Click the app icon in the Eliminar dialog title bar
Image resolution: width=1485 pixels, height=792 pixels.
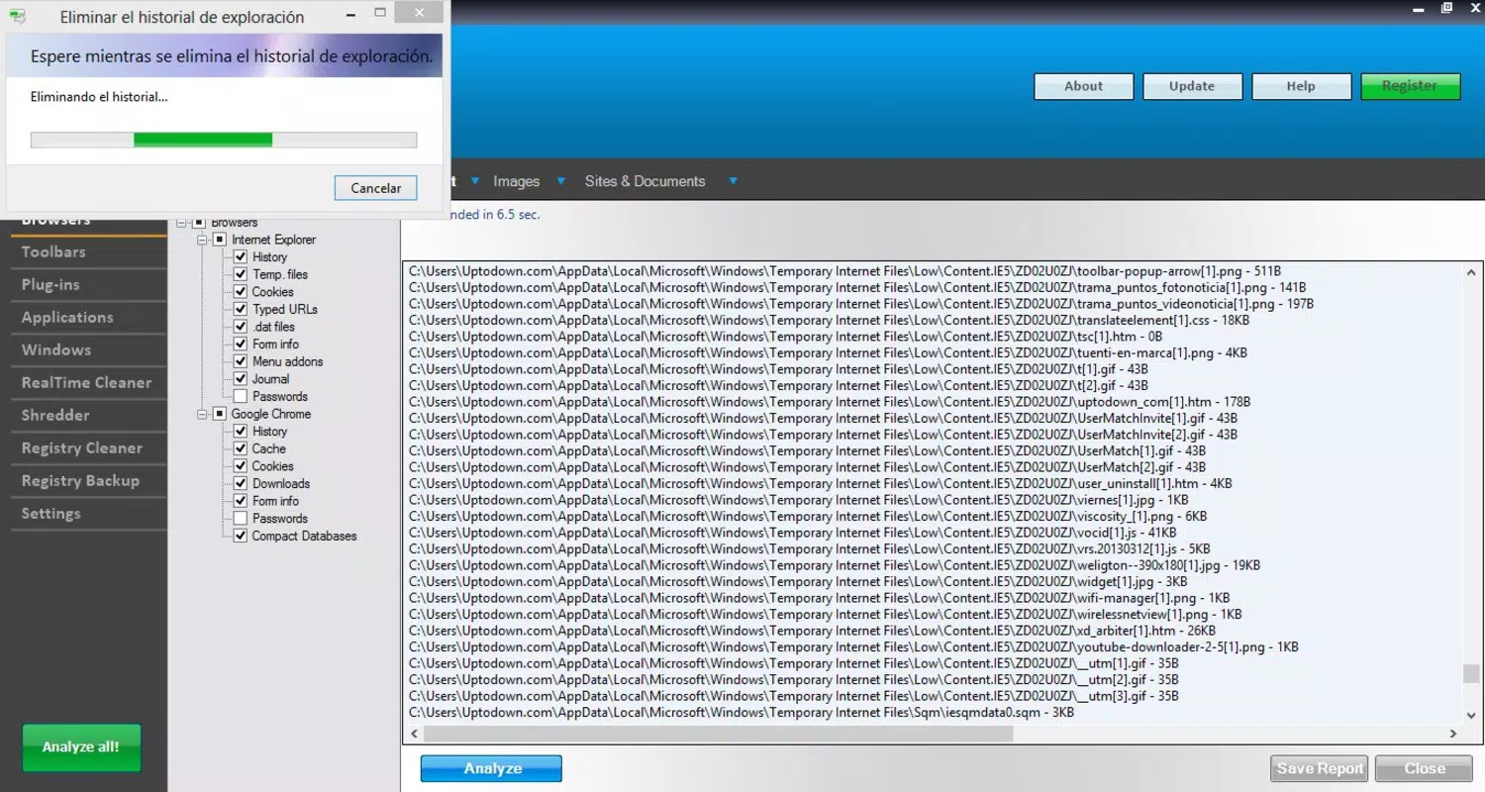(x=18, y=16)
